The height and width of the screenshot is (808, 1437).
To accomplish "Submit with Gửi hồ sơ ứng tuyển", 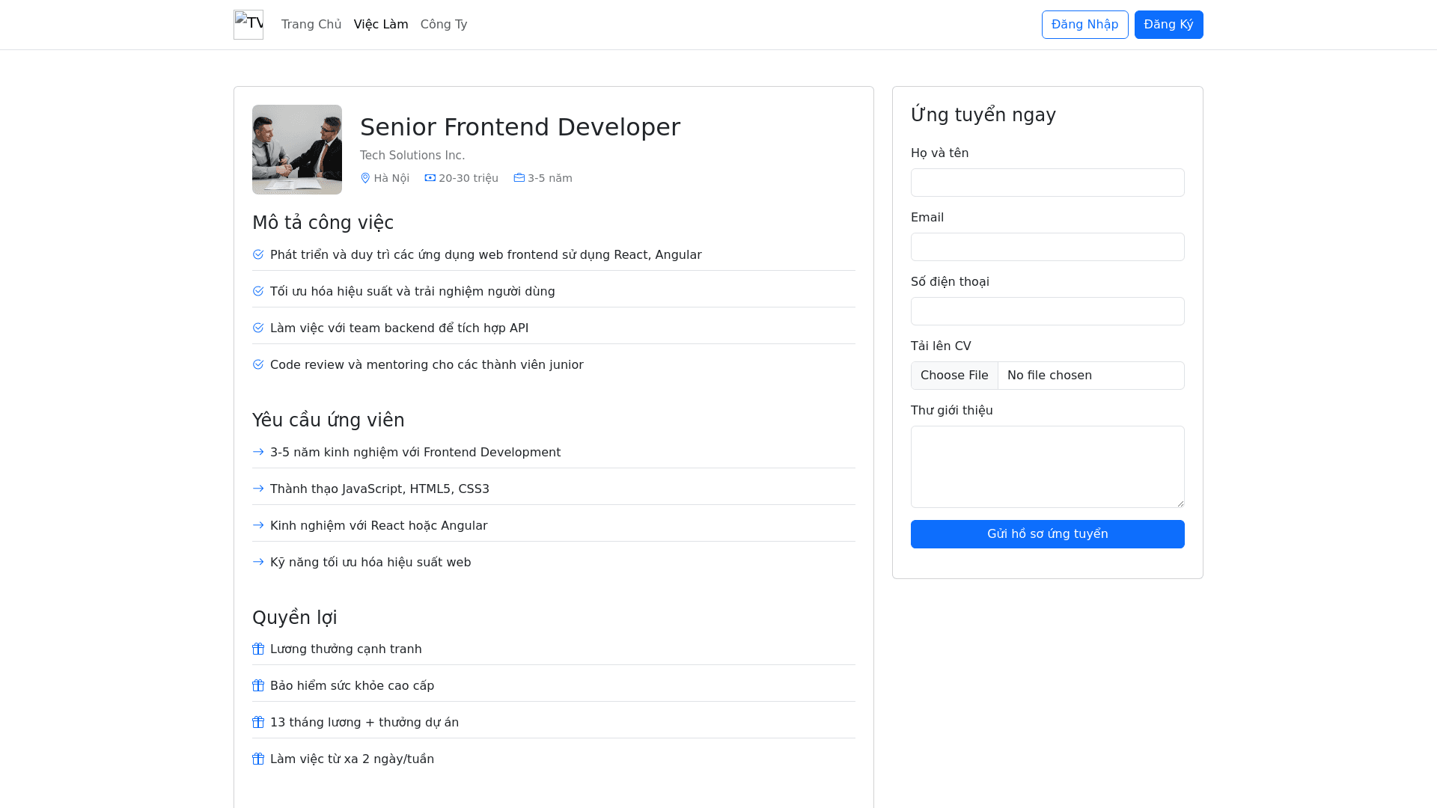I will pyautogui.click(x=1047, y=534).
